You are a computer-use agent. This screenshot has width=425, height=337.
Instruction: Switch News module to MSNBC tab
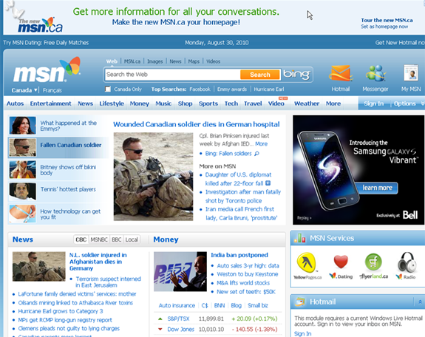click(99, 239)
